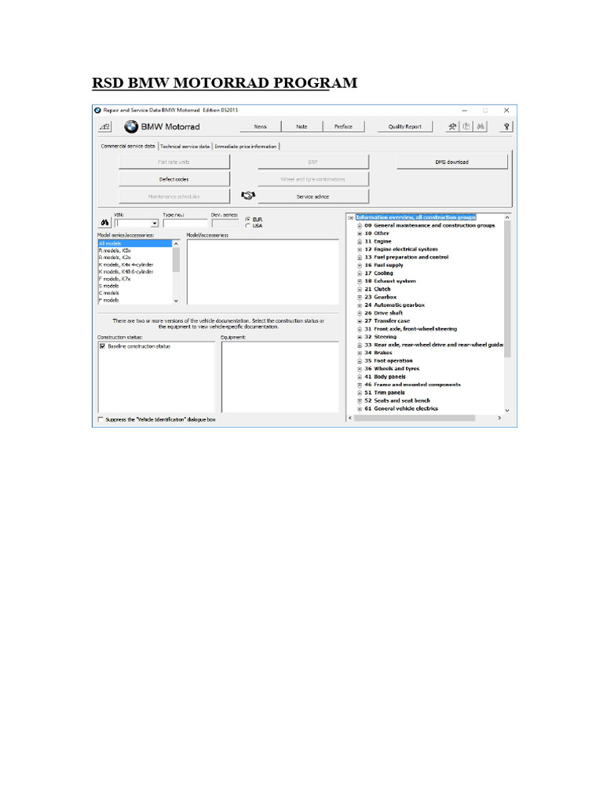
Task: Click the tree panel horizontal scrollbar
Action: (415, 418)
